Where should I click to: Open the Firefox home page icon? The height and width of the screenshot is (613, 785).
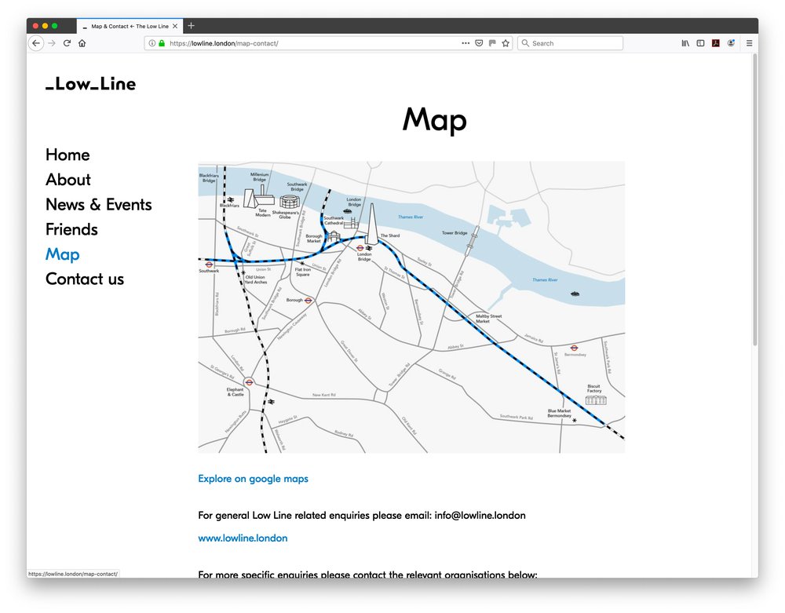(82, 43)
